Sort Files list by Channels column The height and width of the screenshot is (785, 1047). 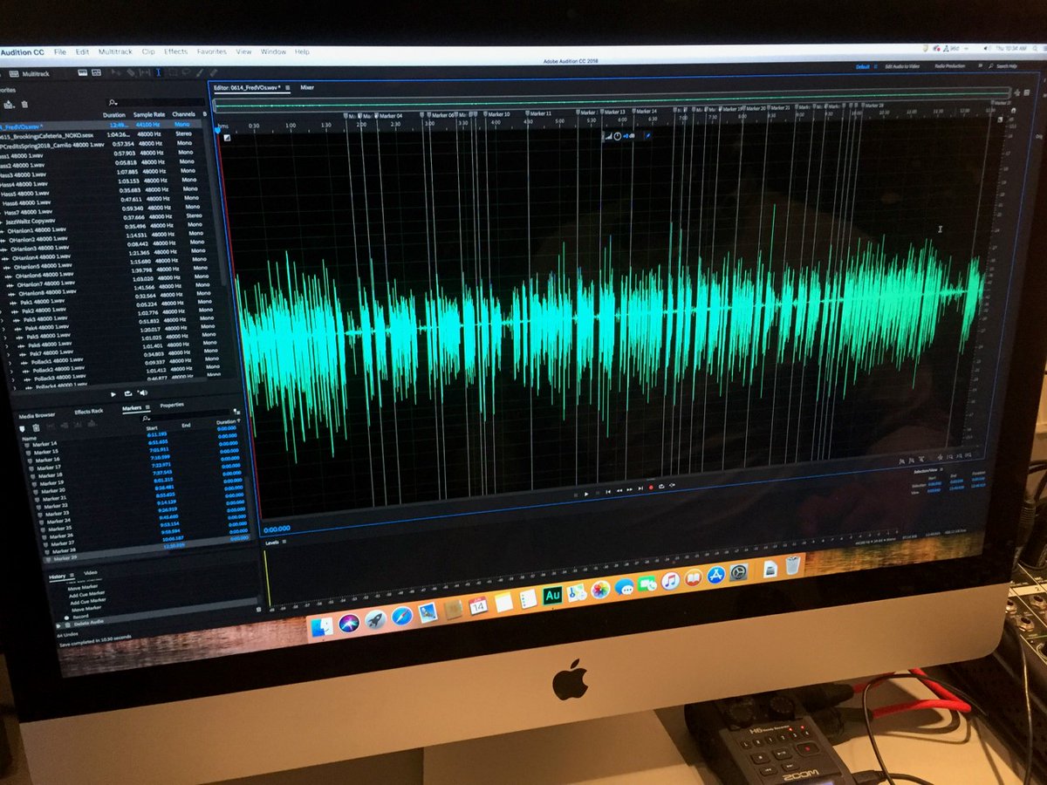click(x=183, y=114)
